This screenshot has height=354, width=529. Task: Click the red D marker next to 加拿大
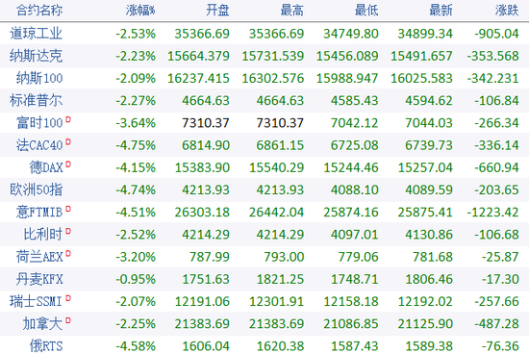pos(68,320)
